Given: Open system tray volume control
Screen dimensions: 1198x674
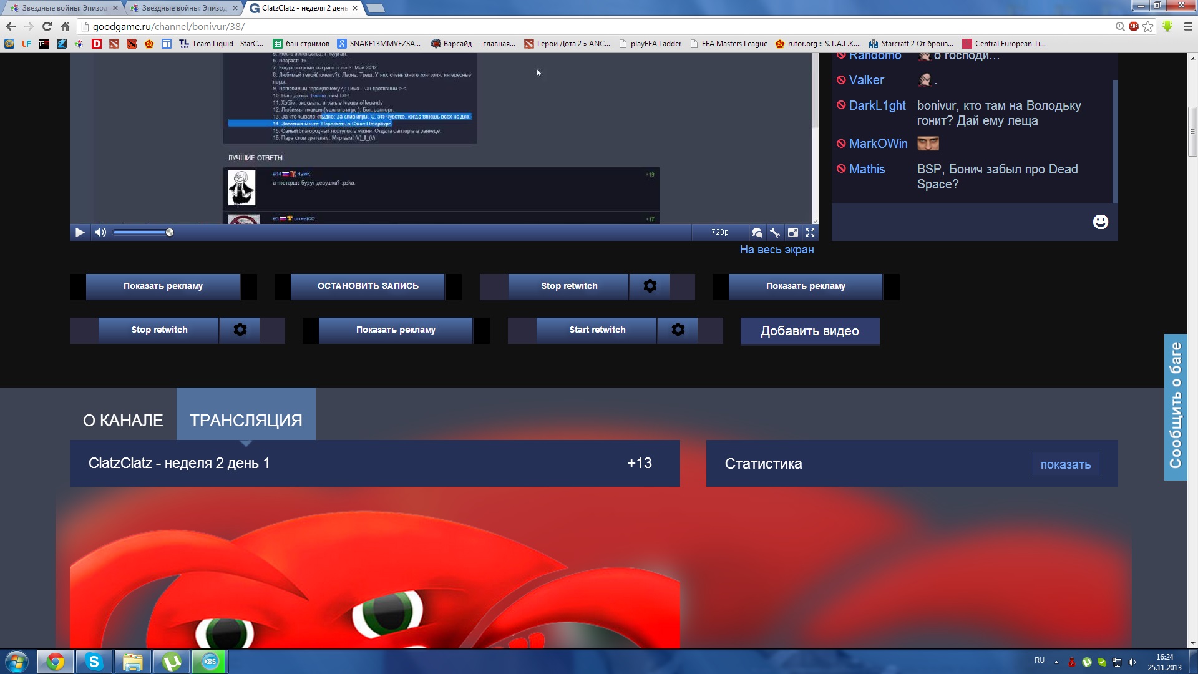Looking at the screenshot, I should coord(1132,662).
